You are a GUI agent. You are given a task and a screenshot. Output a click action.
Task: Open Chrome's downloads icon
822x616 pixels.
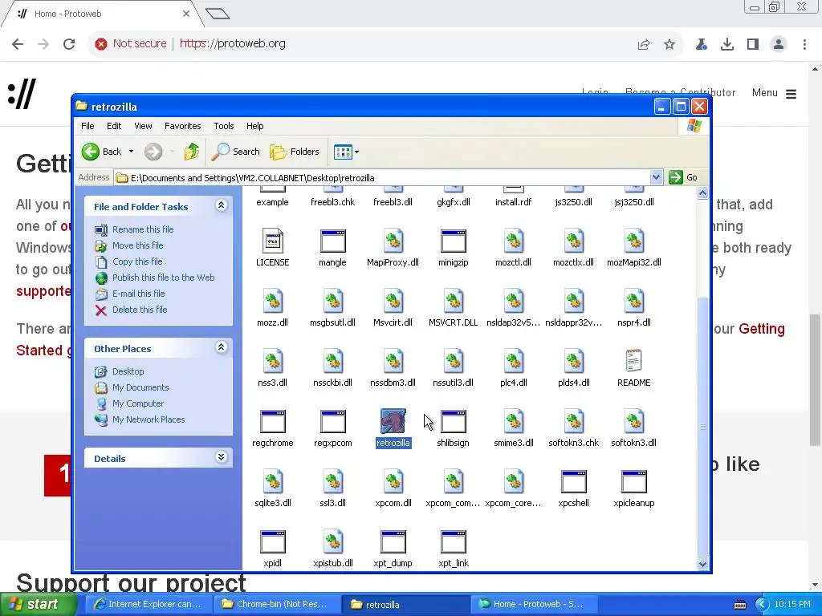(727, 45)
